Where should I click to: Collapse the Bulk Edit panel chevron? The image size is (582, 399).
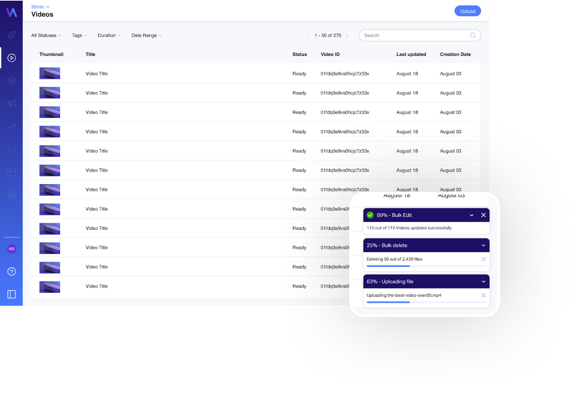click(x=471, y=215)
